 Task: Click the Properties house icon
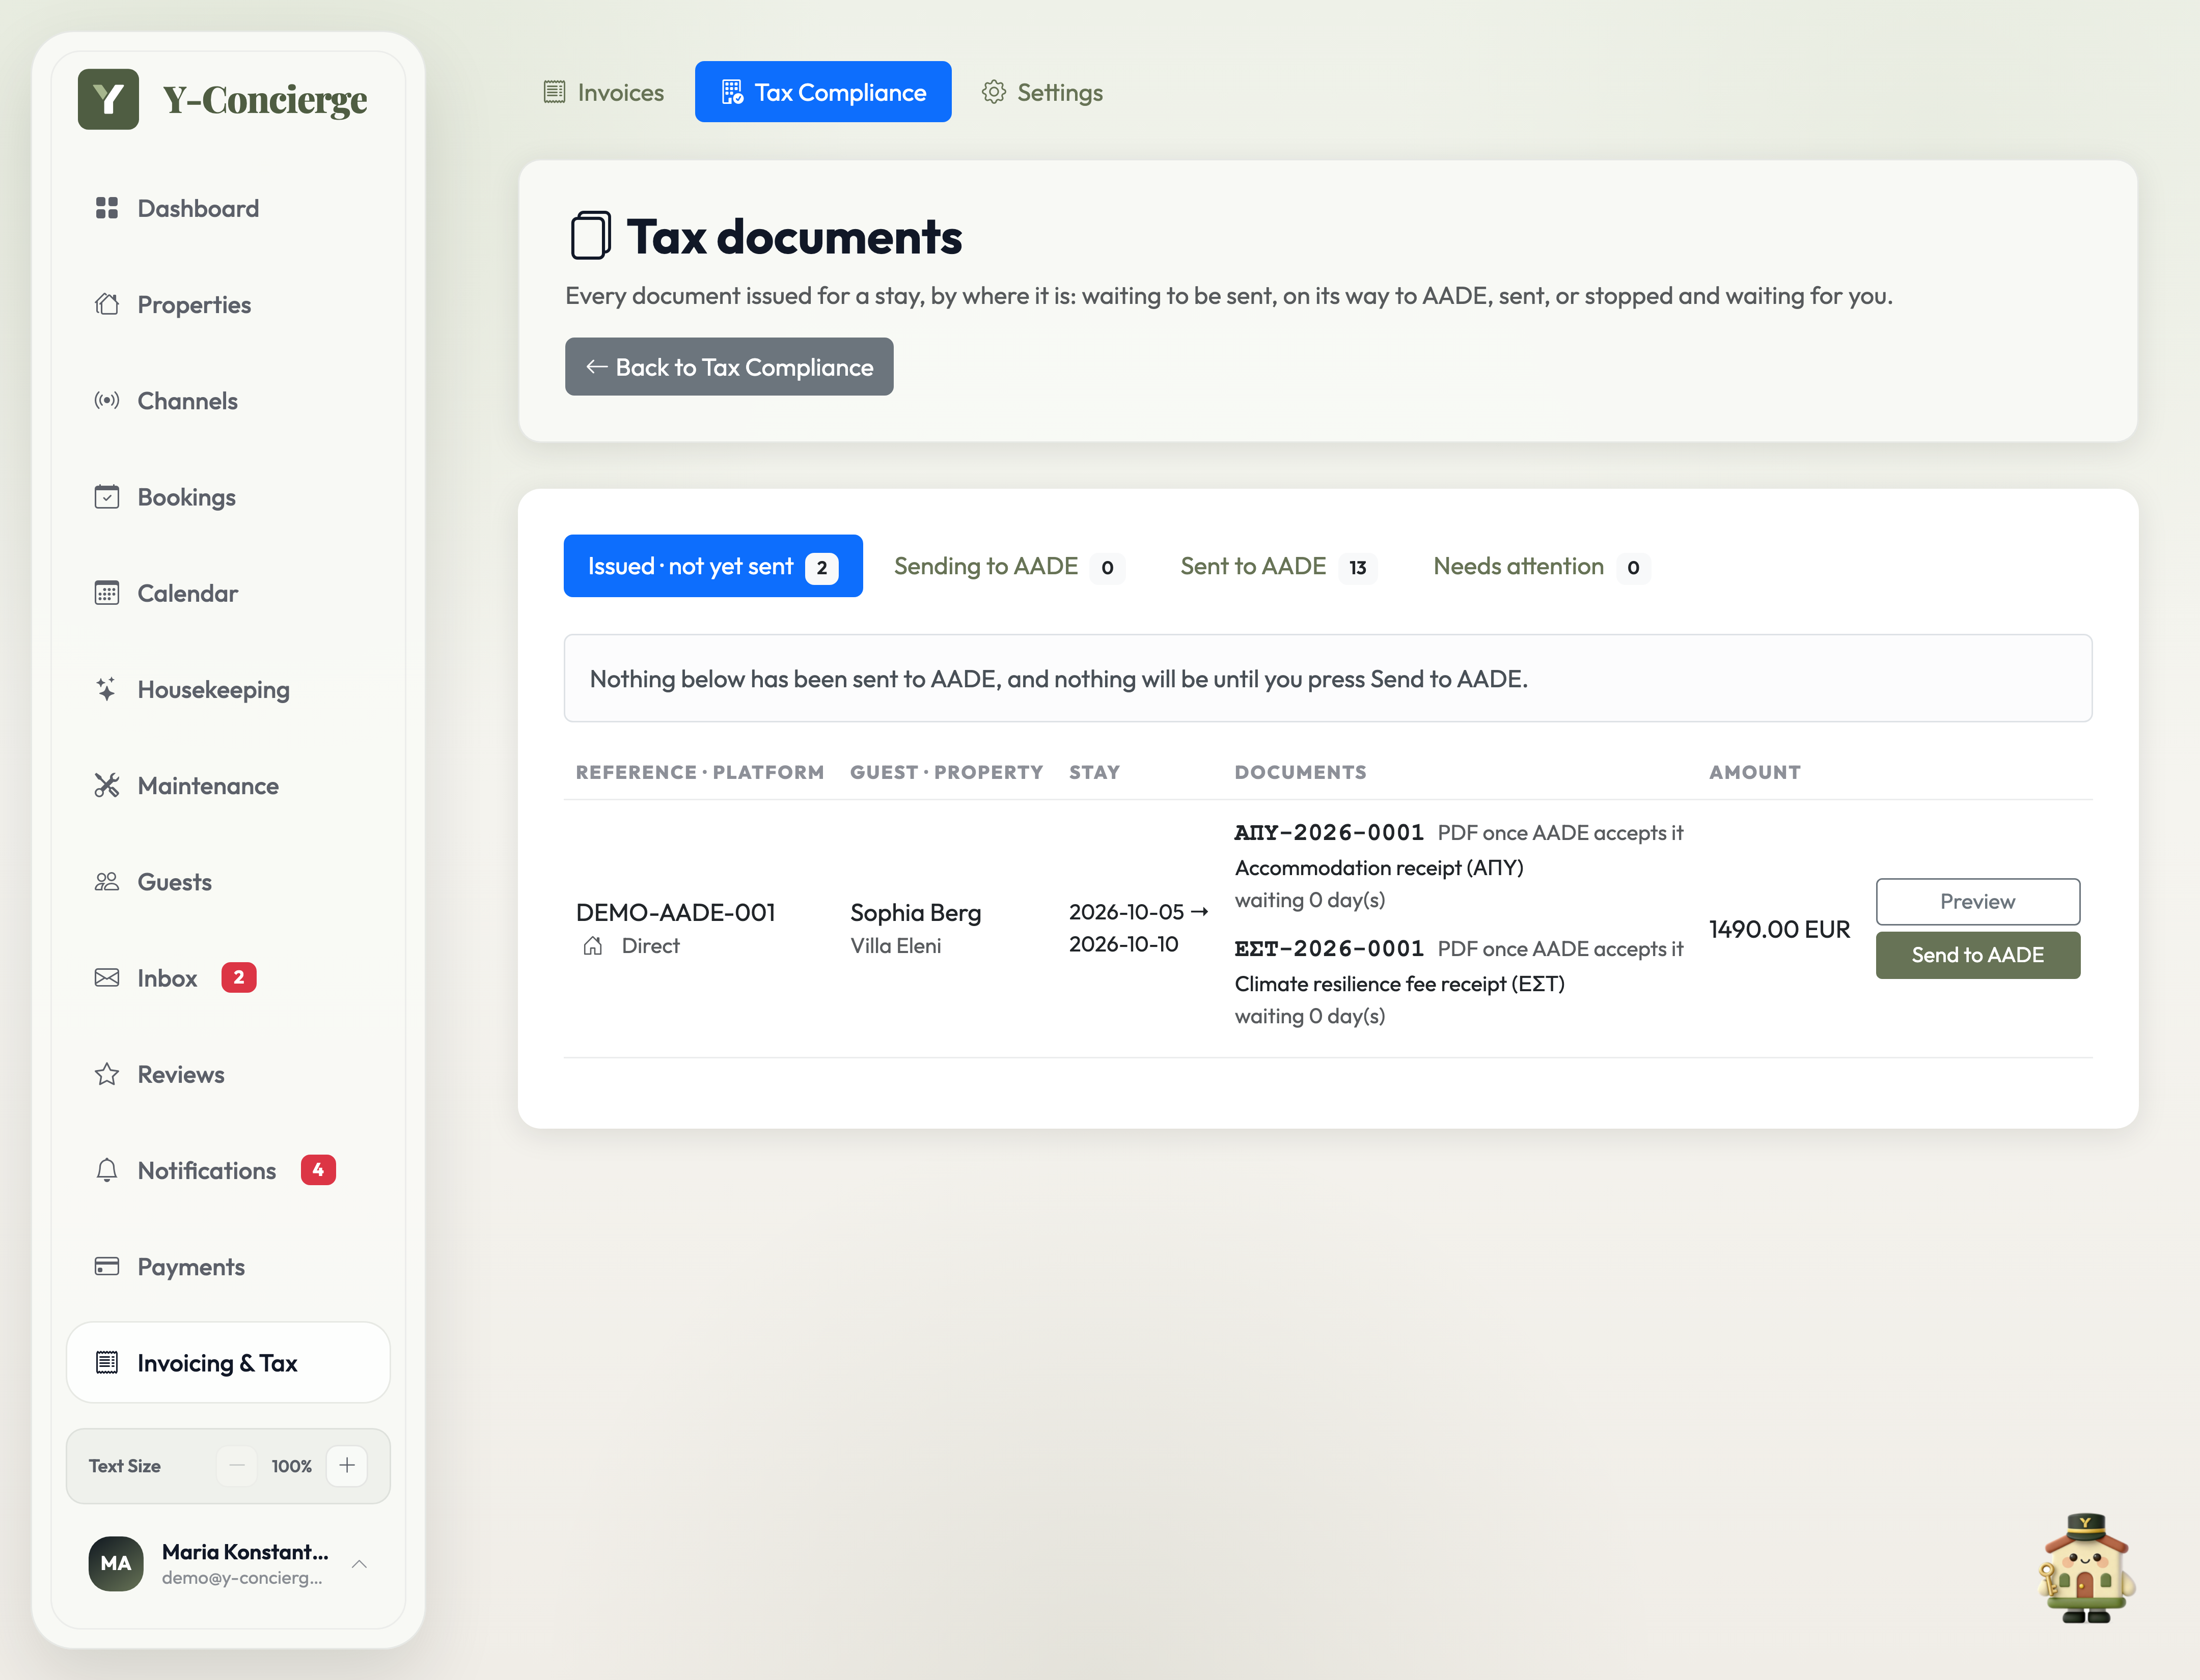[107, 304]
